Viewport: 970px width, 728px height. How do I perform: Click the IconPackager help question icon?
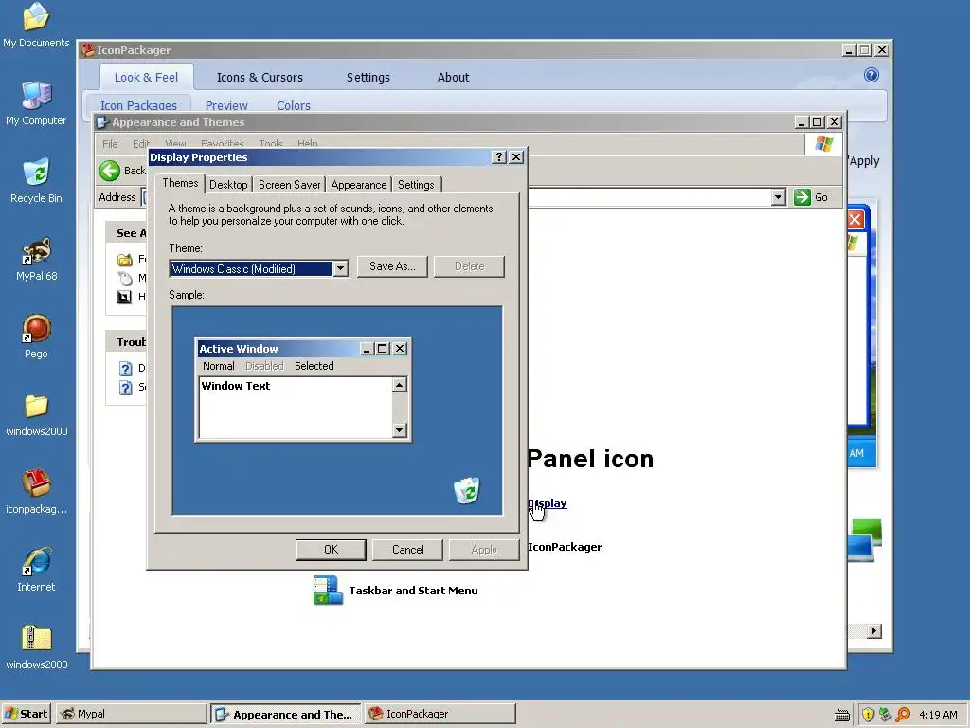[871, 75]
